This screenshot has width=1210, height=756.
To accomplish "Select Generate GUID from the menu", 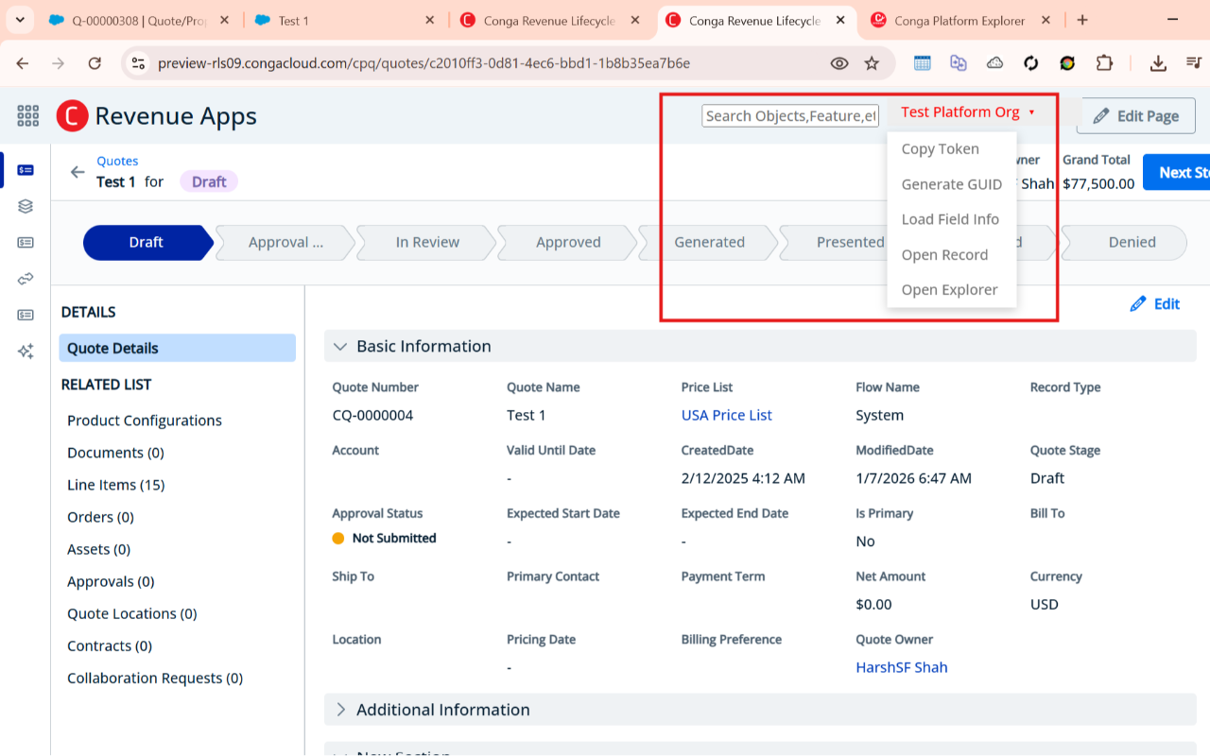I will point(950,183).
